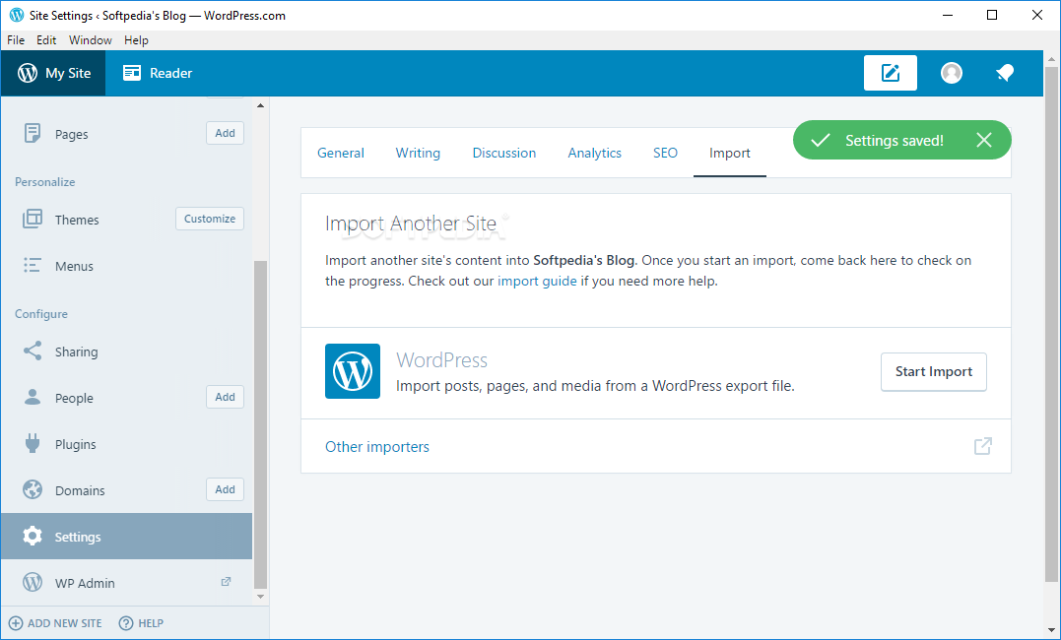Screen dimensions: 1061x640
Task: Click the Add button next to People
Action: point(225,397)
